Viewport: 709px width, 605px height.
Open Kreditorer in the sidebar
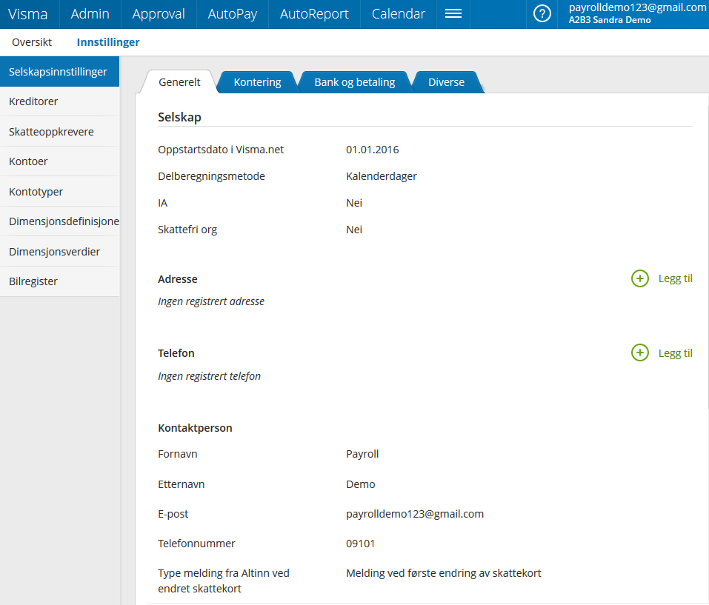pyautogui.click(x=60, y=101)
